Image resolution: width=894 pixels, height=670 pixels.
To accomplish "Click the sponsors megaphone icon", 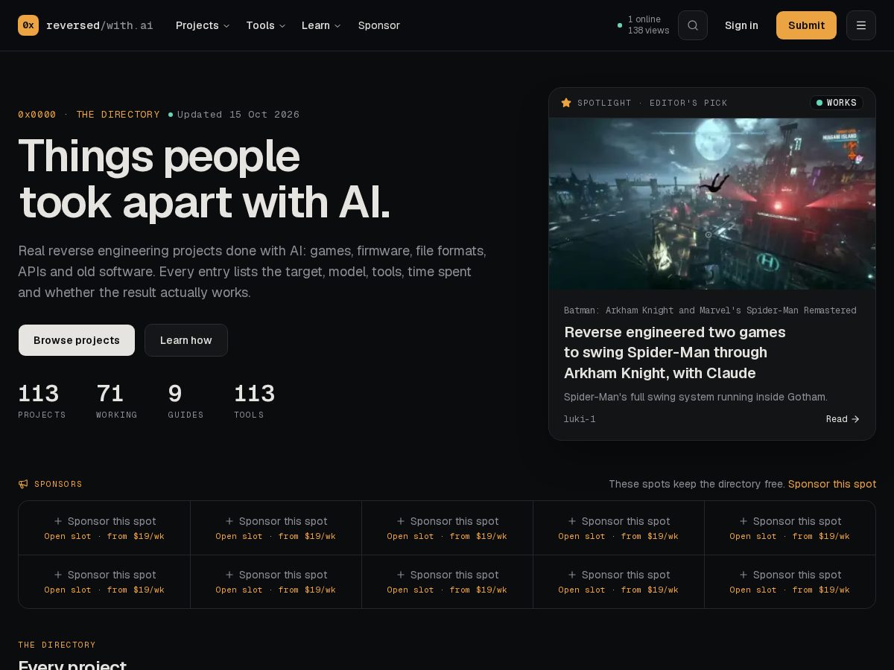I will [23, 484].
